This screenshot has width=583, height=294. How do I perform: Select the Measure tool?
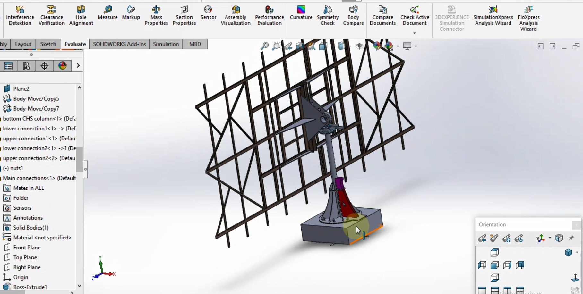coord(107,13)
